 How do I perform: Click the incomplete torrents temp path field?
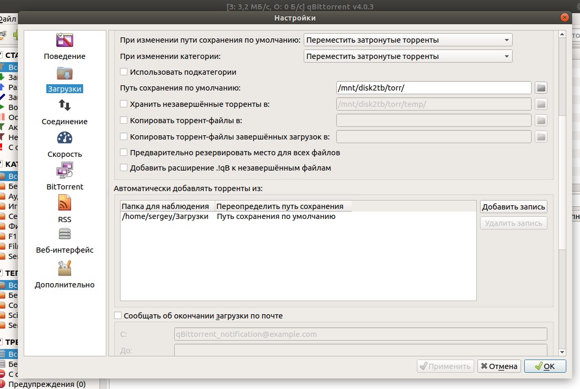(x=434, y=104)
